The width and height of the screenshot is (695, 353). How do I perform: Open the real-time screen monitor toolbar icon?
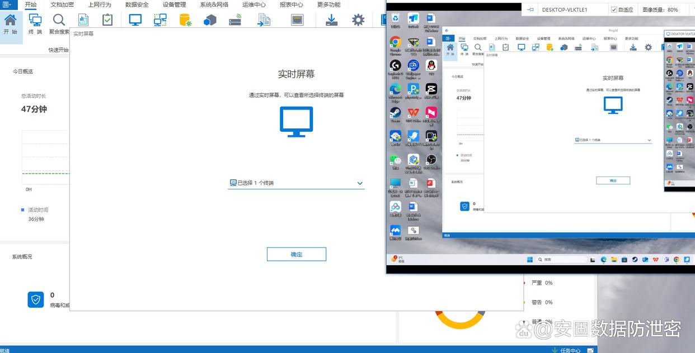[x=135, y=20]
